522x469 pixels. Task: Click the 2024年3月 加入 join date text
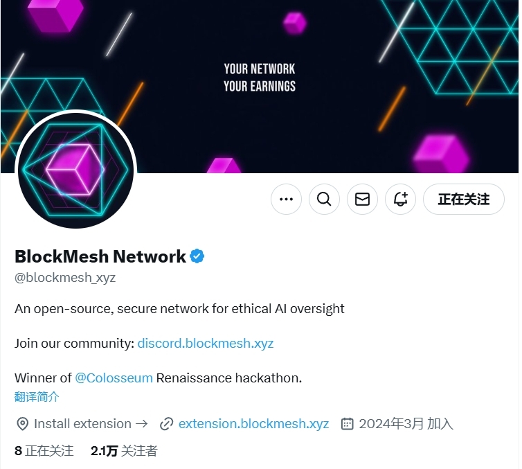pos(406,424)
